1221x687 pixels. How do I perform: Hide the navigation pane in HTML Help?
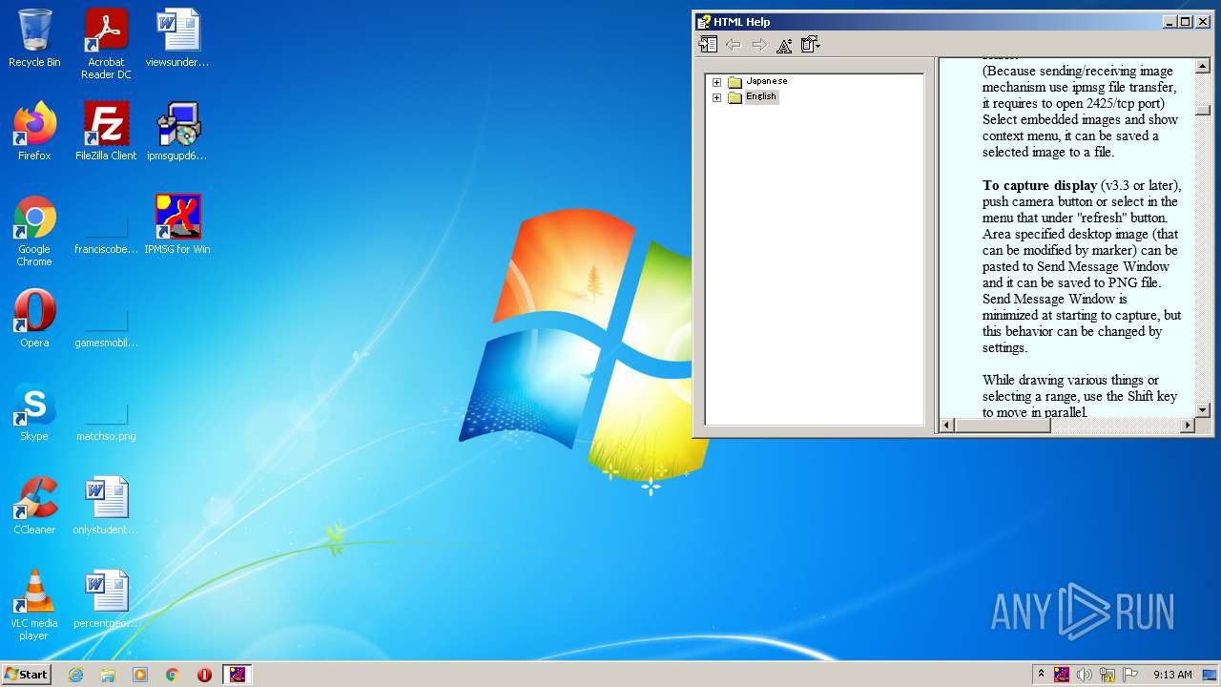[x=708, y=44]
